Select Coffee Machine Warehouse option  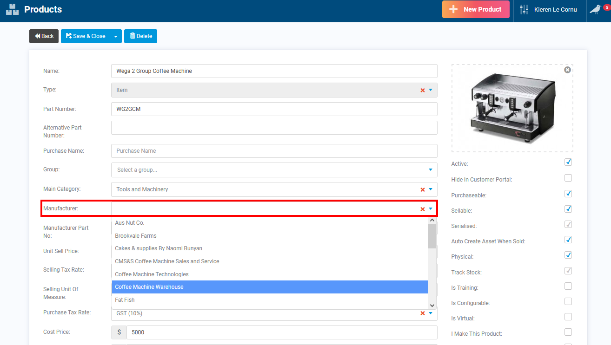(x=270, y=287)
